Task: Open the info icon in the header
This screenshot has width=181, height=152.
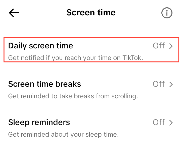Action: pyautogui.click(x=167, y=13)
